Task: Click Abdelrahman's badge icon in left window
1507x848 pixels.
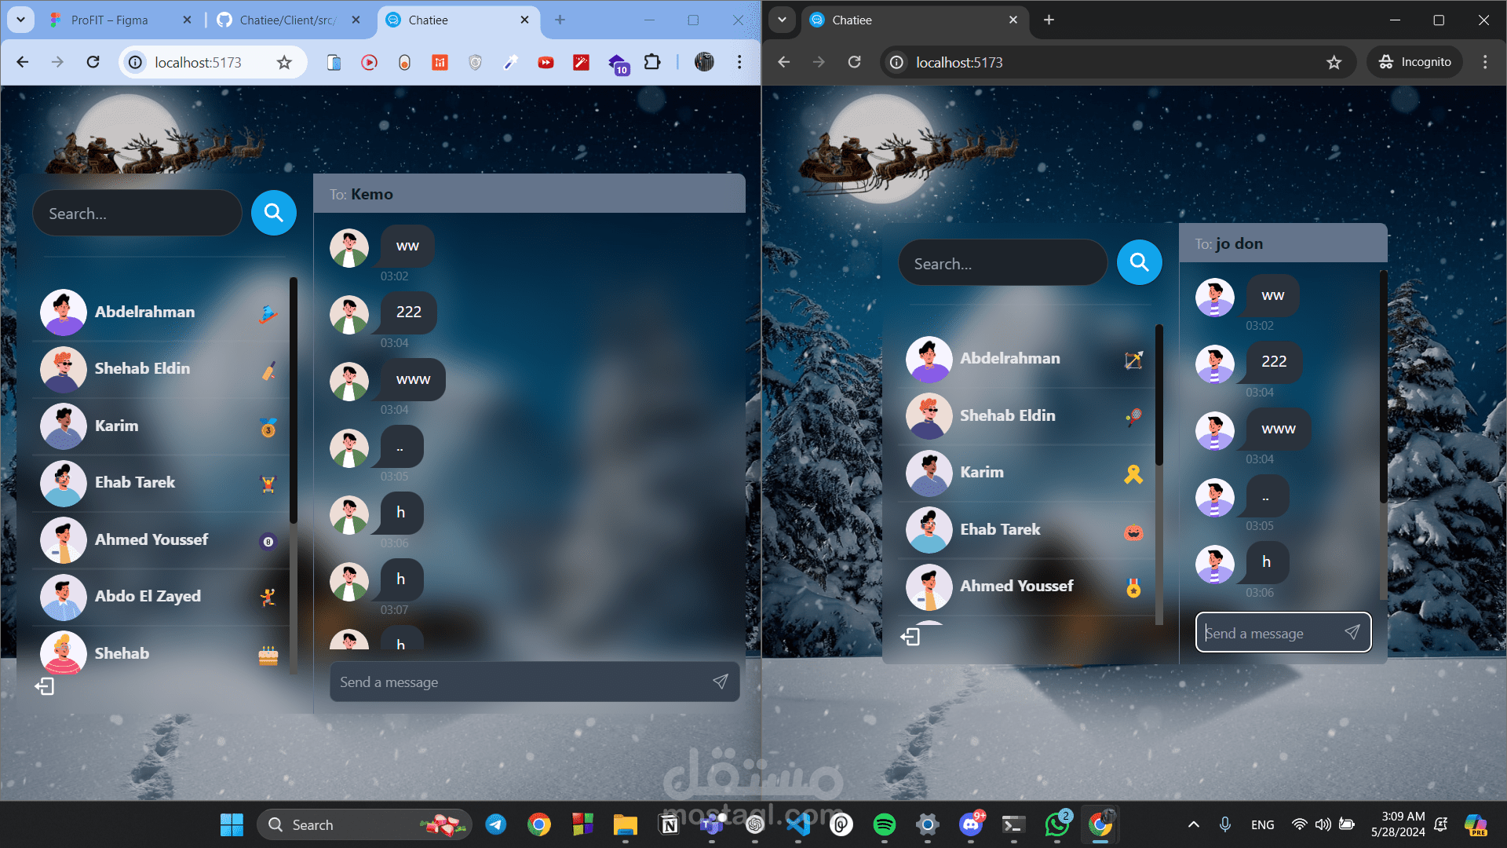Action: coord(268,313)
